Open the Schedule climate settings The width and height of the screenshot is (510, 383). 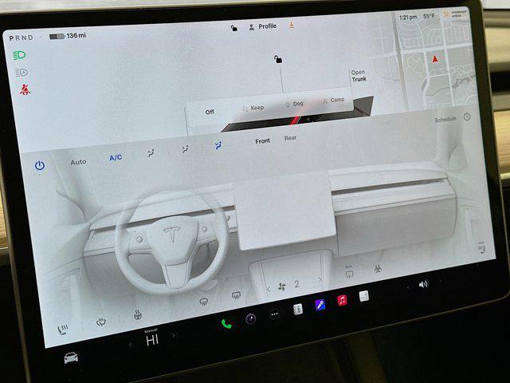click(x=445, y=120)
